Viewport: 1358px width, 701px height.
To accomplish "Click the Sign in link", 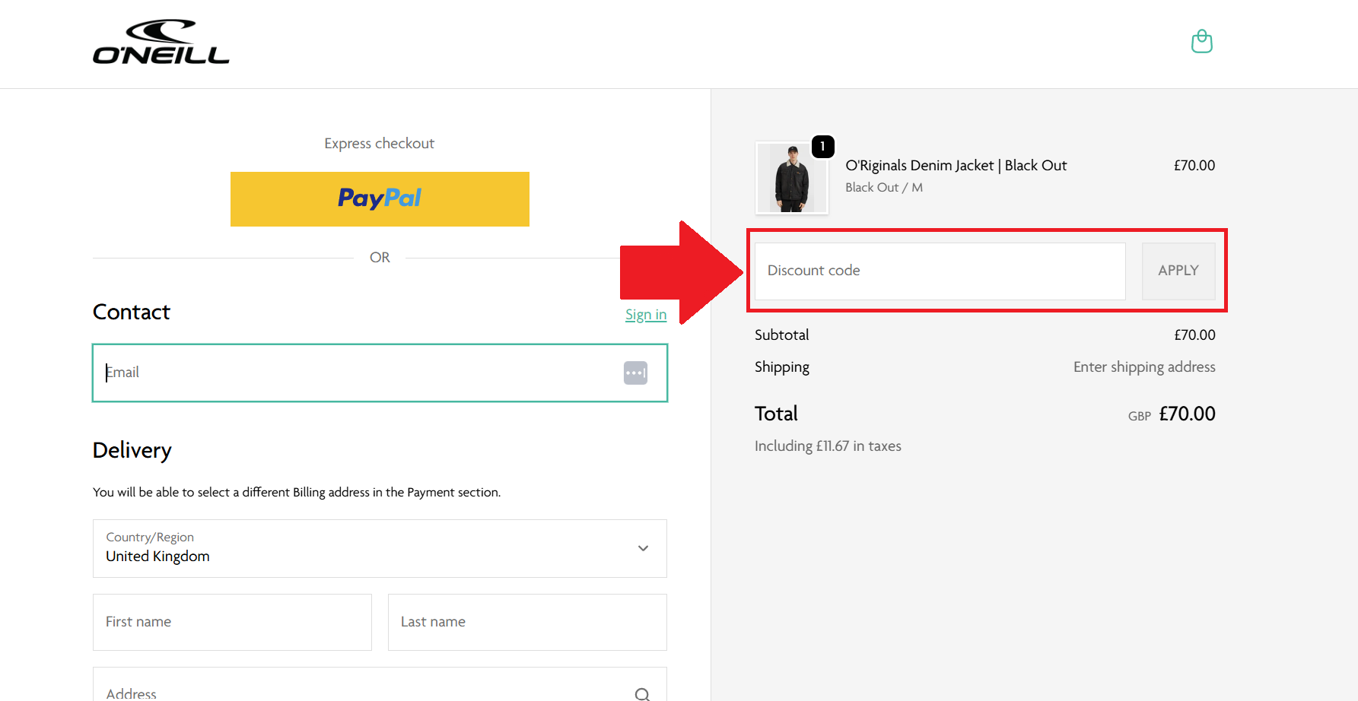I will [x=645, y=314].
